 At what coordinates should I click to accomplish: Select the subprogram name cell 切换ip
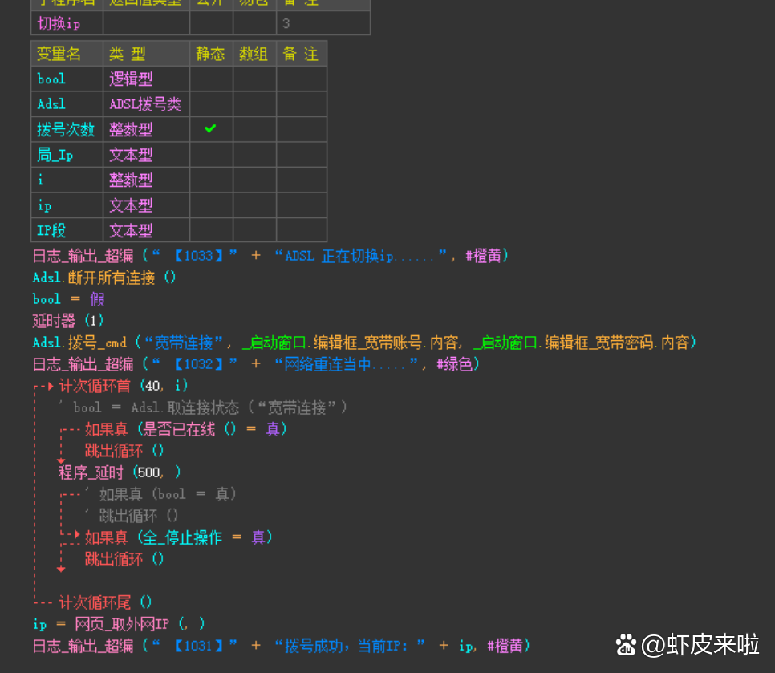59,23
